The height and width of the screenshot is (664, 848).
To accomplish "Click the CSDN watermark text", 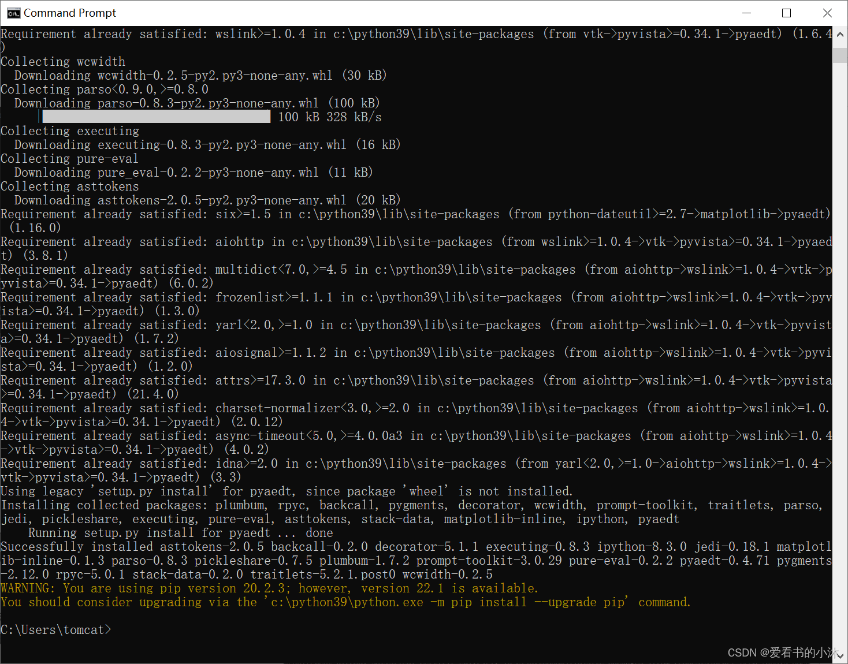I will (782, 652).
